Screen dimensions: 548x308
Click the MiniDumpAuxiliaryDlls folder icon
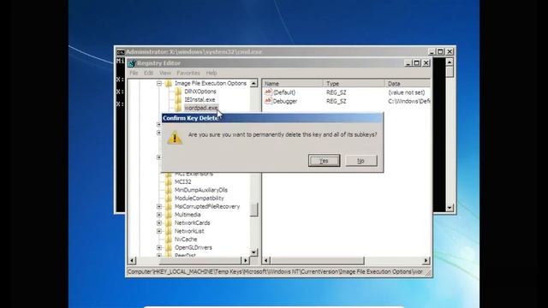(169, 190)
